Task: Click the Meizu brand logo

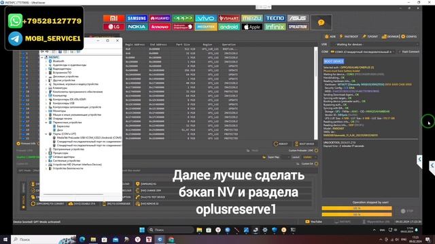Action: tap(252, 18)
